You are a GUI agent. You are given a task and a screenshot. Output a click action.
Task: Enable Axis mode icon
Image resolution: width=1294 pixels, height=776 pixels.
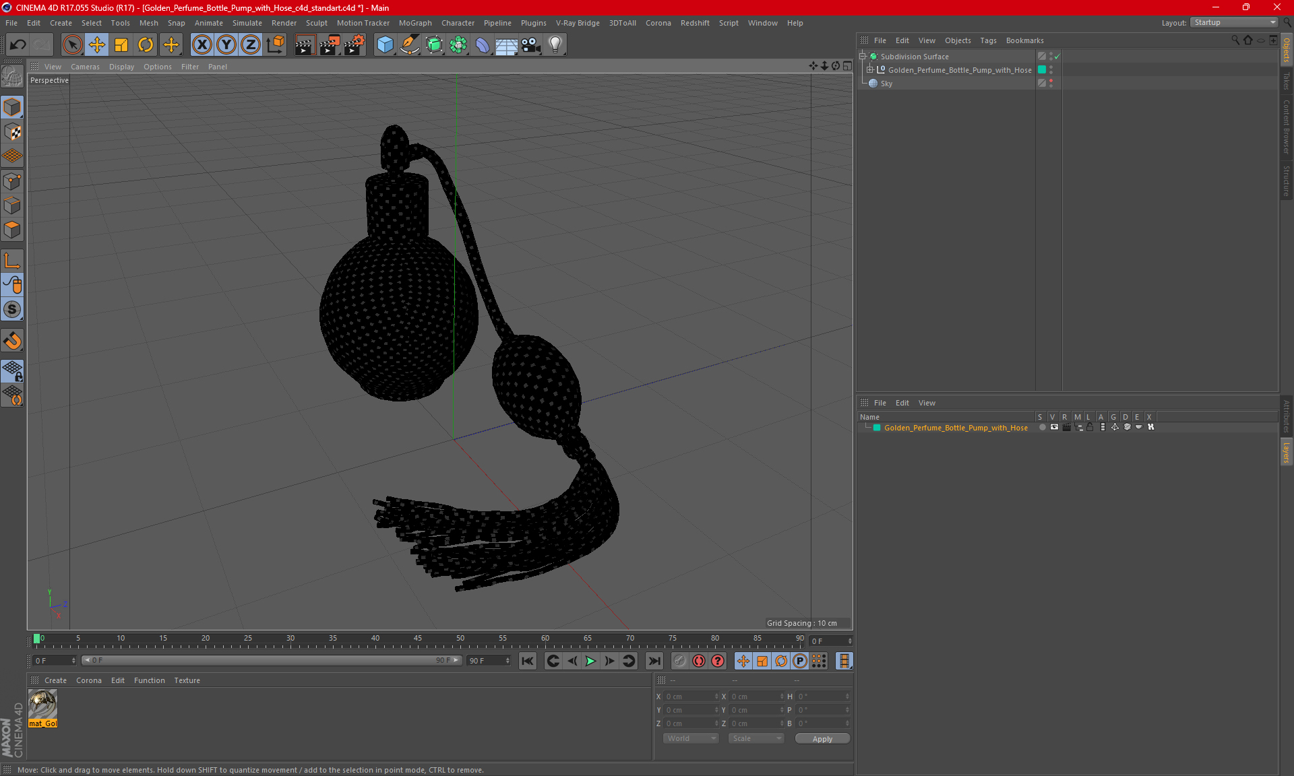[12, 261]
